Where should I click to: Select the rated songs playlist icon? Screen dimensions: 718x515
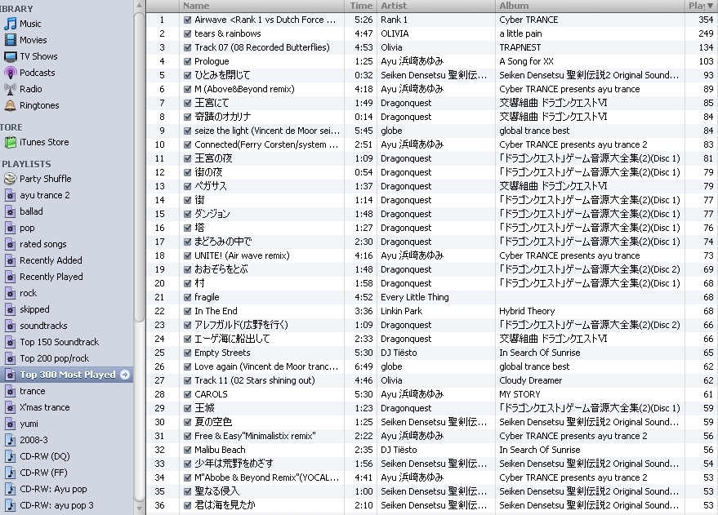[10, 244]
